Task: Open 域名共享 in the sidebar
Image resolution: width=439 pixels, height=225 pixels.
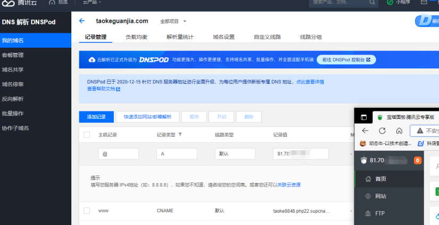Action: tap(36, 70)
